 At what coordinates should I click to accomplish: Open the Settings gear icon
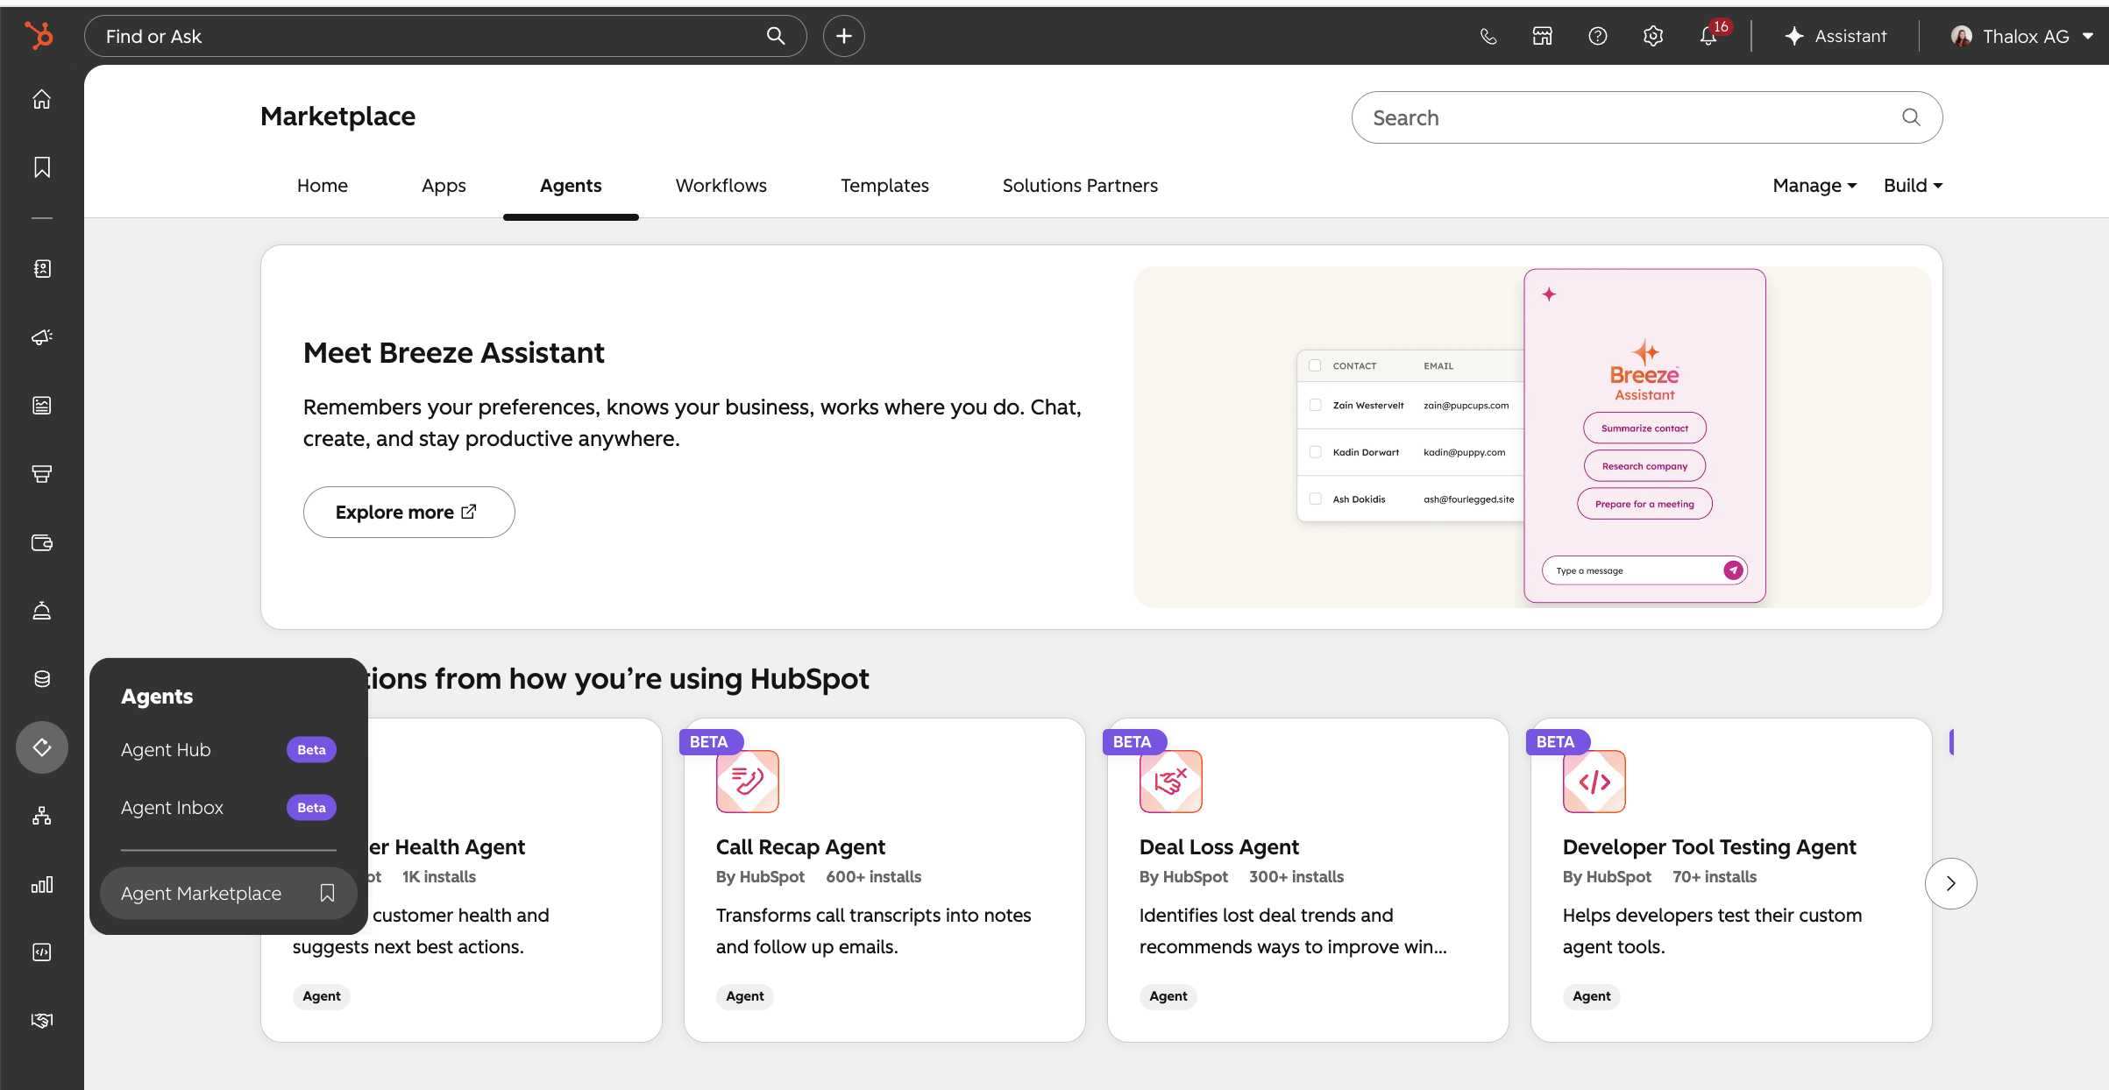pos(1653,36)
